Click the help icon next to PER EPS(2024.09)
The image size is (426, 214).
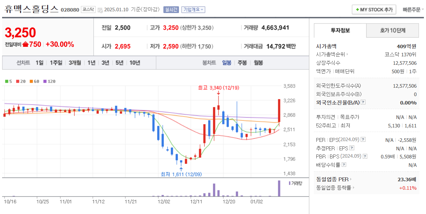(x=363, y=140)
